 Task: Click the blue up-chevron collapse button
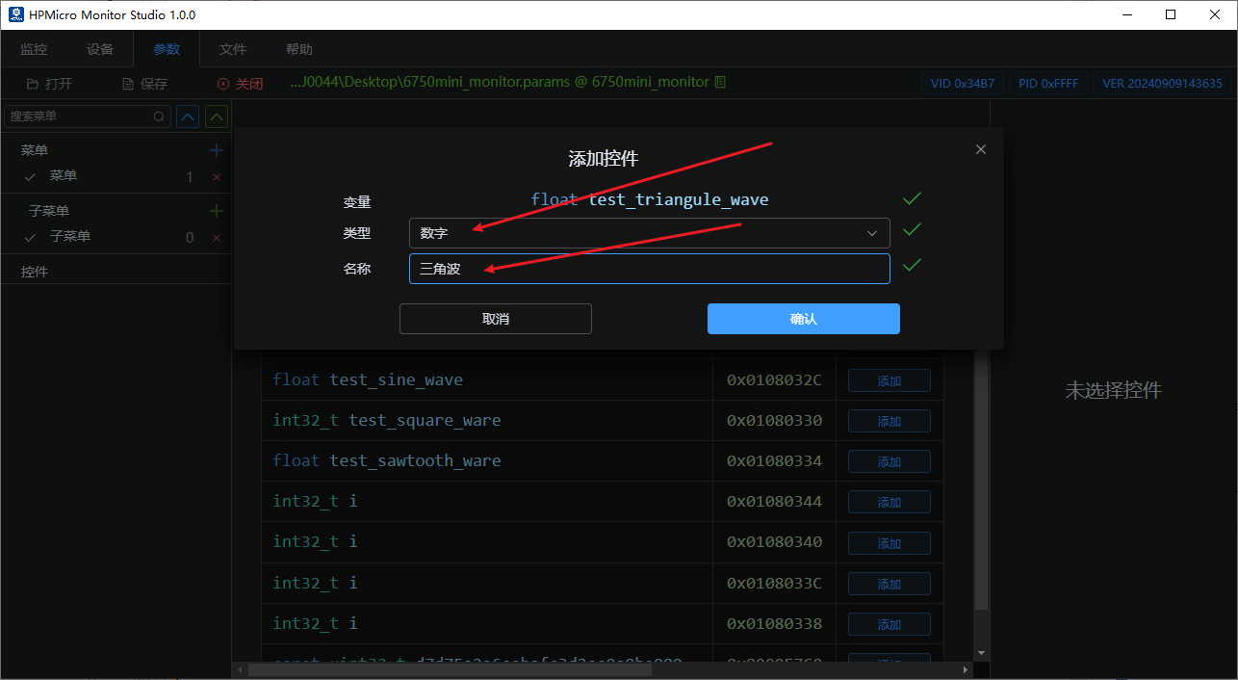pos(188,117)
